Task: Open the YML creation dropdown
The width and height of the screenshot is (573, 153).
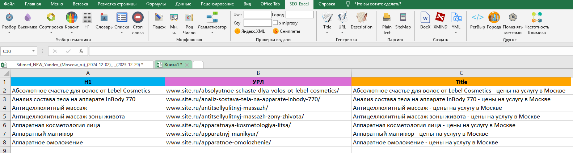Action: click(456, 33)
